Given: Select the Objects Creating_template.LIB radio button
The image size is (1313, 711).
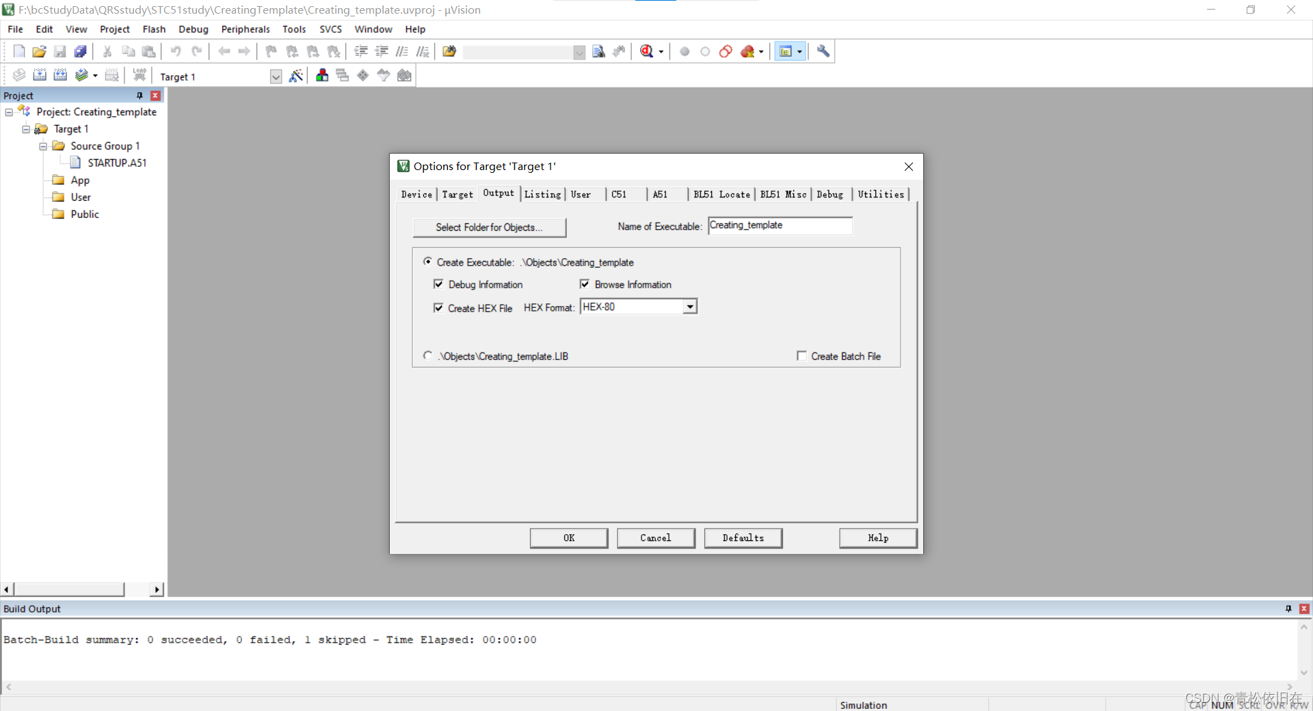Looking at the screenshot, I should pos(427,356).
